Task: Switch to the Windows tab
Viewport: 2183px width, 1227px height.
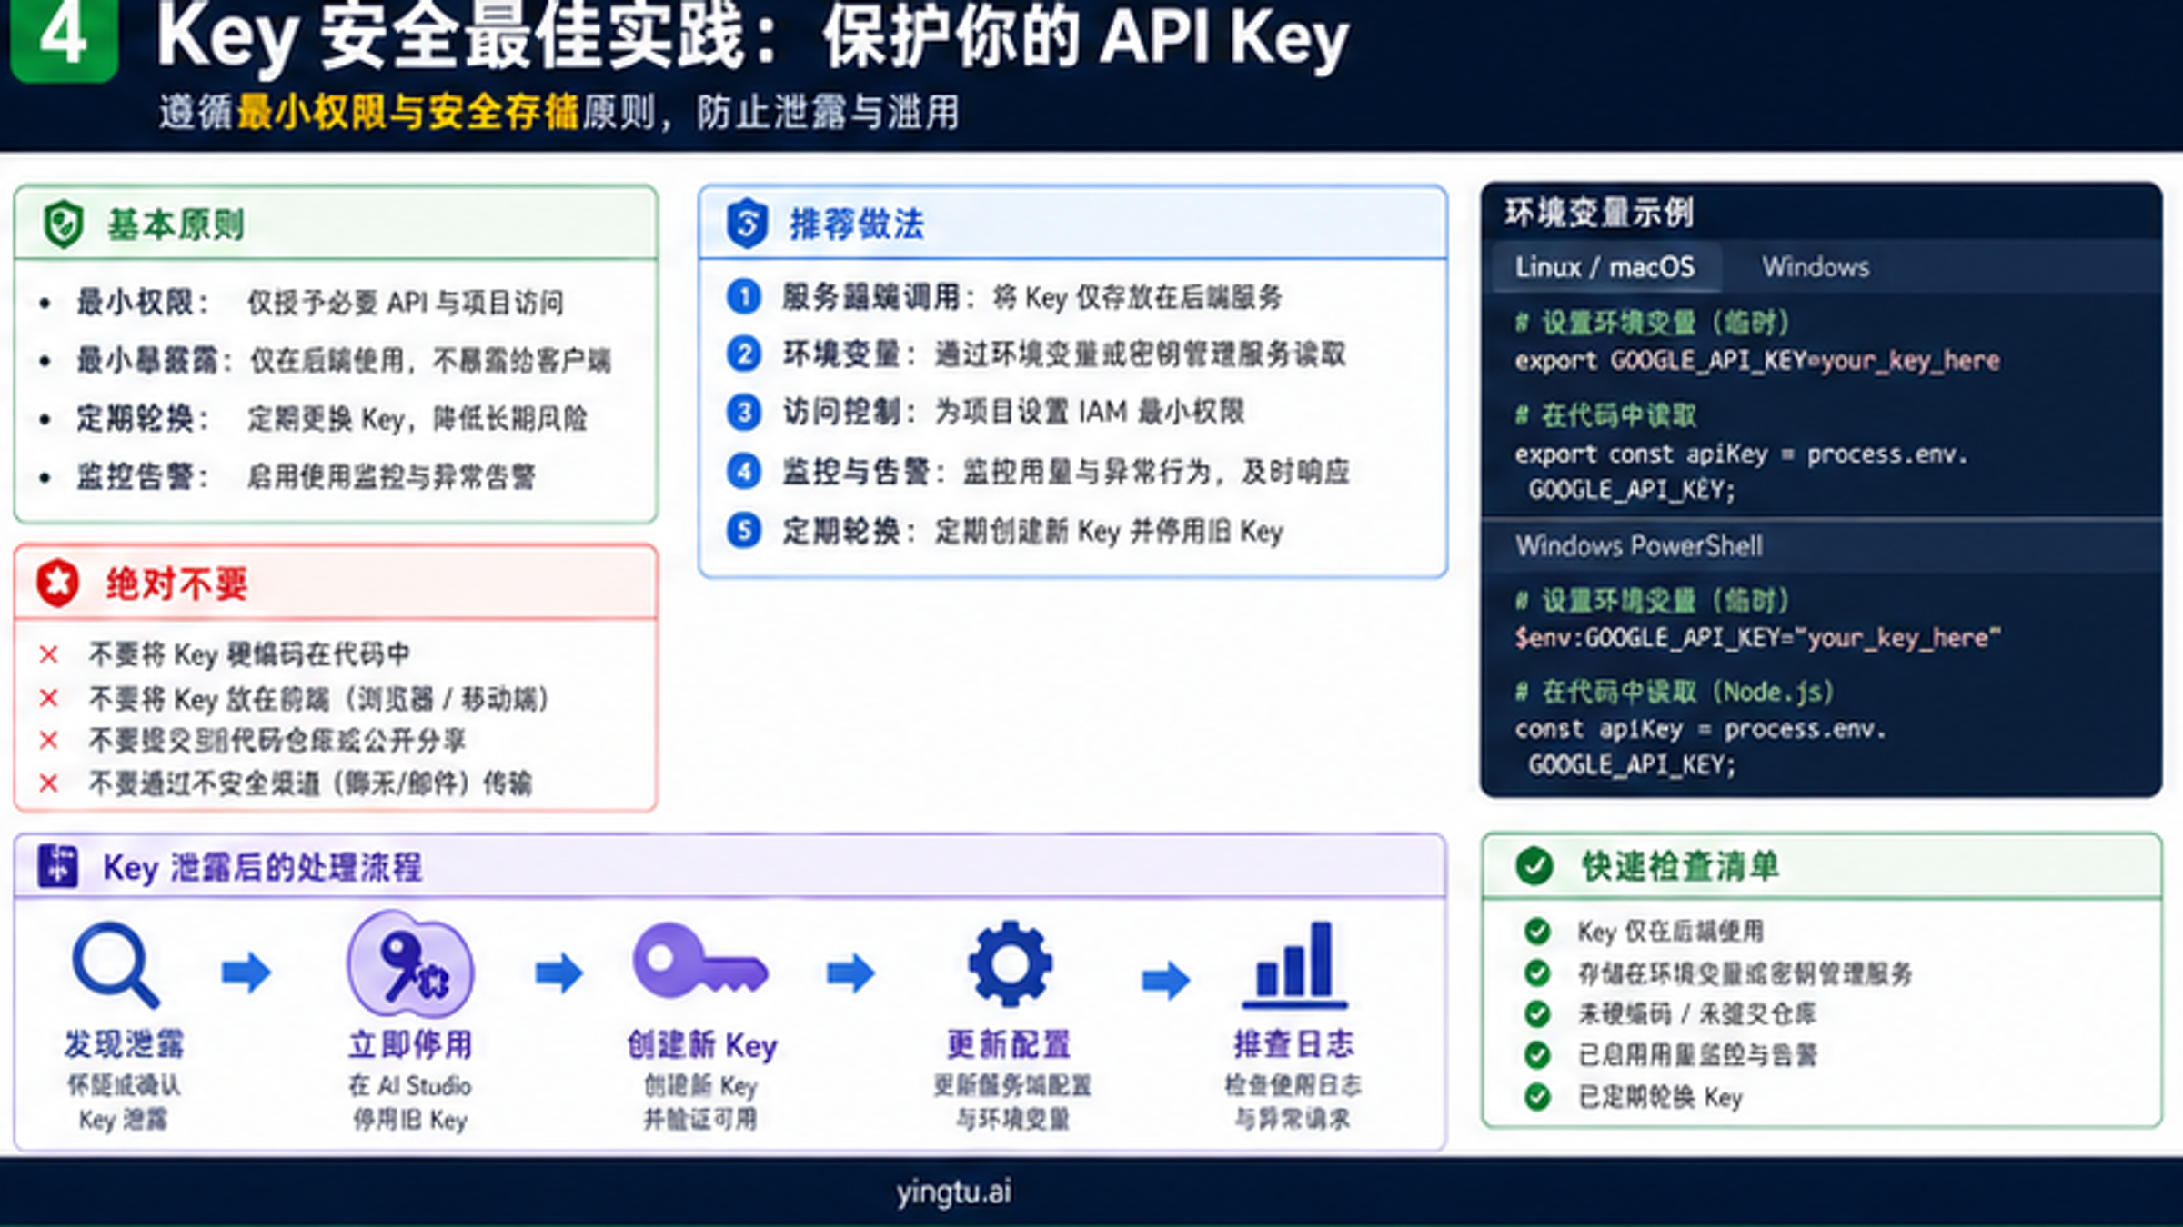Action: 1816,268
